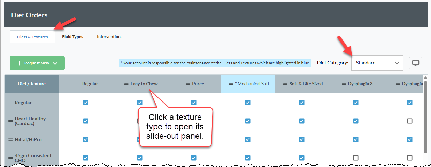Click the vertical scrollbar of the table
The height and width of the screenshot is (167, 431).
[425, 115]
